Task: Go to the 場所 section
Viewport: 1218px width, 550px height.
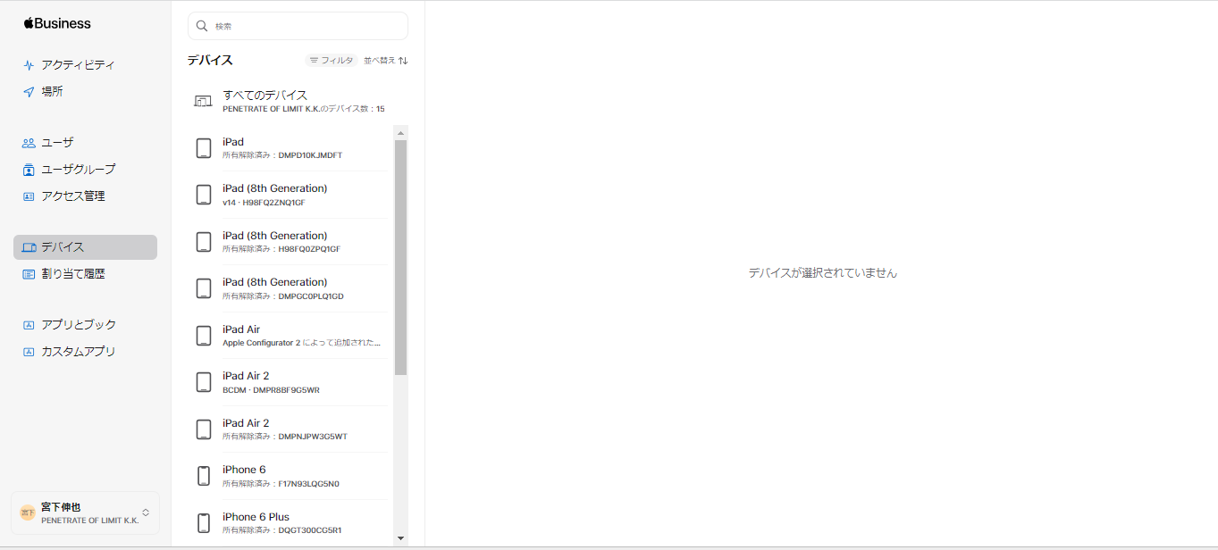Action: point(85,92)
